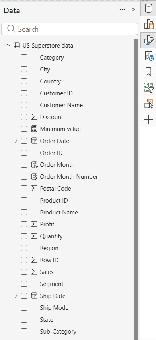Image resolution: width=156 pixels, height=340 pixels.
Task: Click calendar icon beside Ship Date
Action: pos(34,296)
